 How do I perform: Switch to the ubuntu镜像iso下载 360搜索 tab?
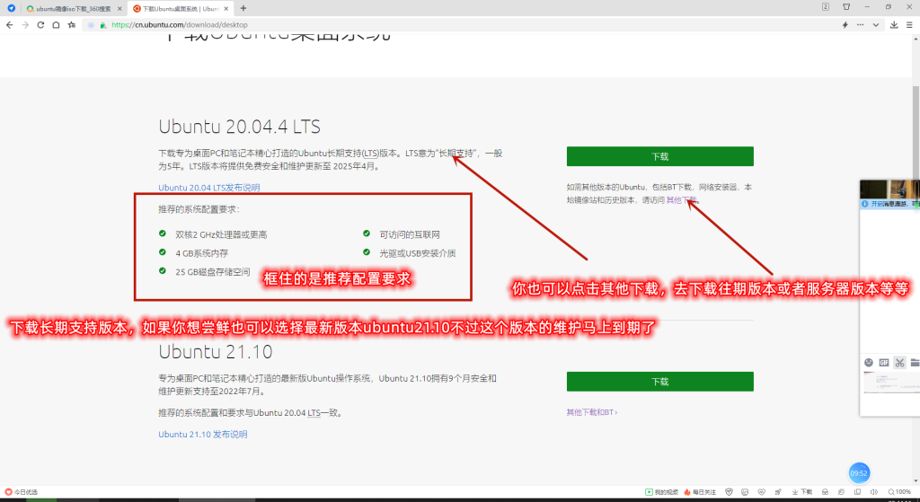[x=74, y=8]
